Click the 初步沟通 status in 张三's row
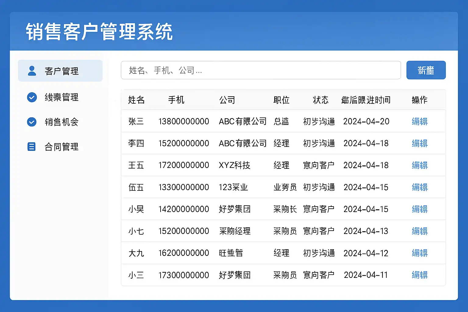This screenshot has height=312, width=468. tap(319, 121)
